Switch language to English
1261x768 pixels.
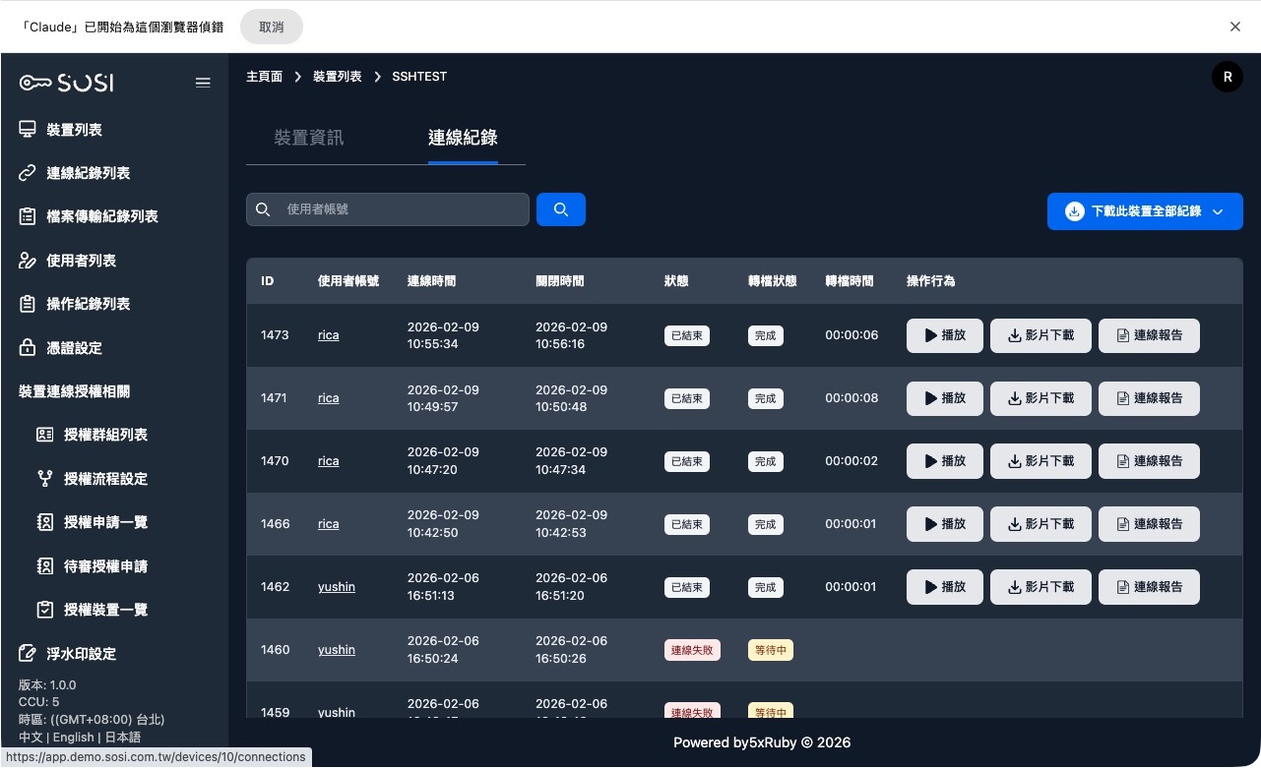tap(74, 738)
